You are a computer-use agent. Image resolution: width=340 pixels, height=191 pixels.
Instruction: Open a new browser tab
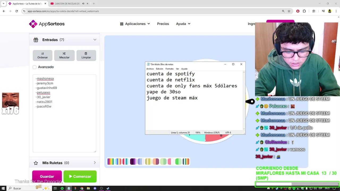(x=94, y=4)
